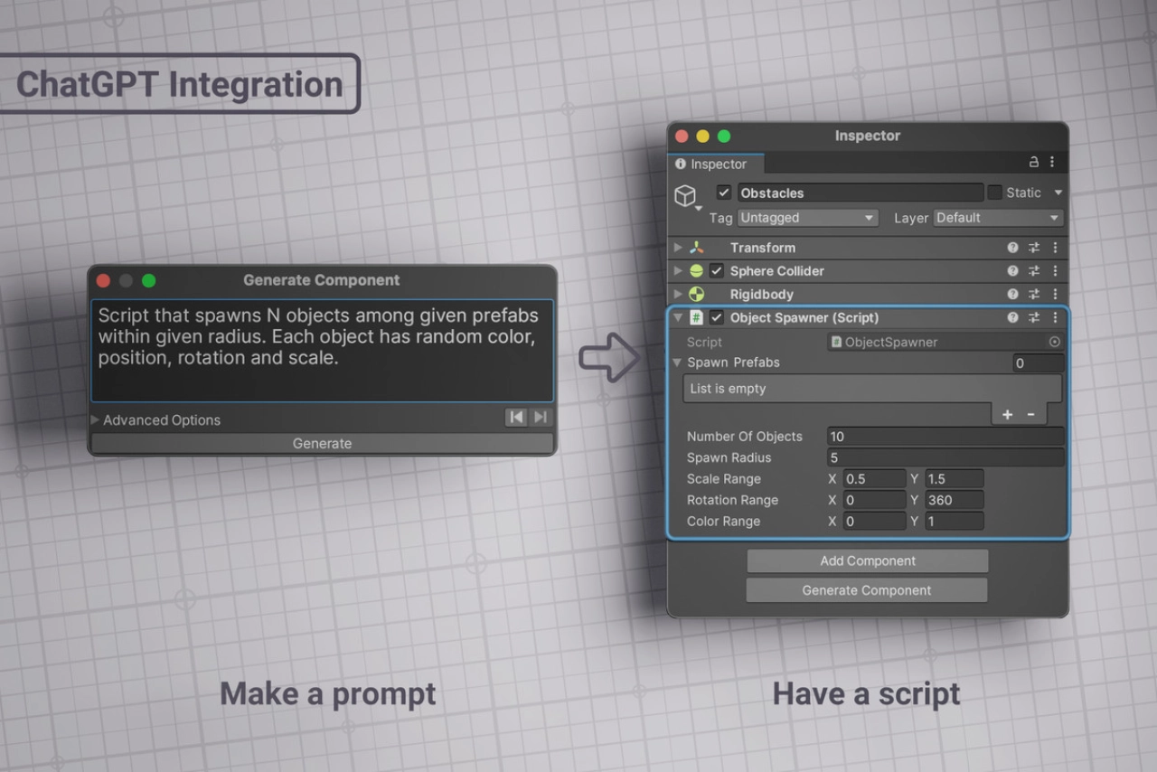Open object picker for Script field
Screen dimensions: 1157x772
coord(1054,343)
